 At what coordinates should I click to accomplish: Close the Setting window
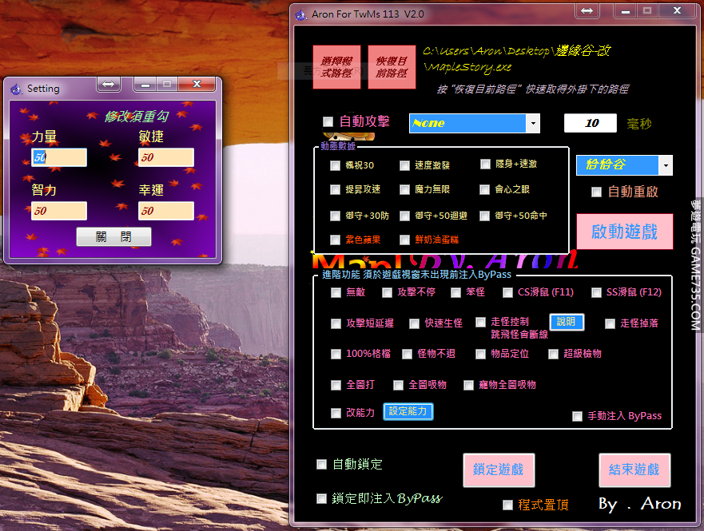point(197,84)
